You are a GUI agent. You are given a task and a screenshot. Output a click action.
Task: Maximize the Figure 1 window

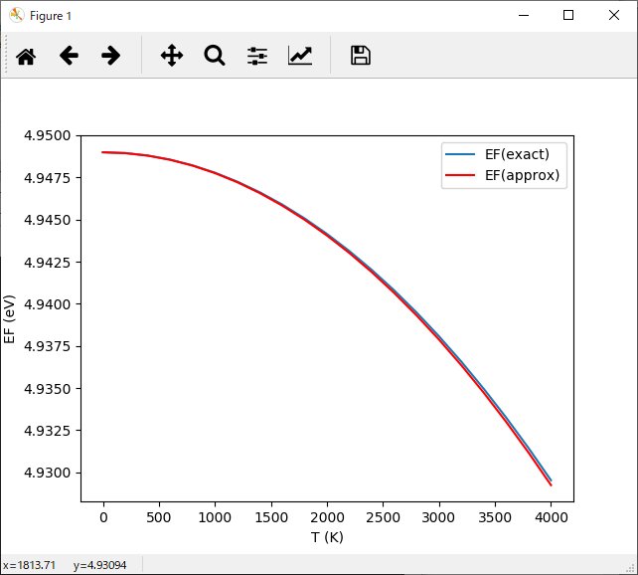(x=568, y=16)
